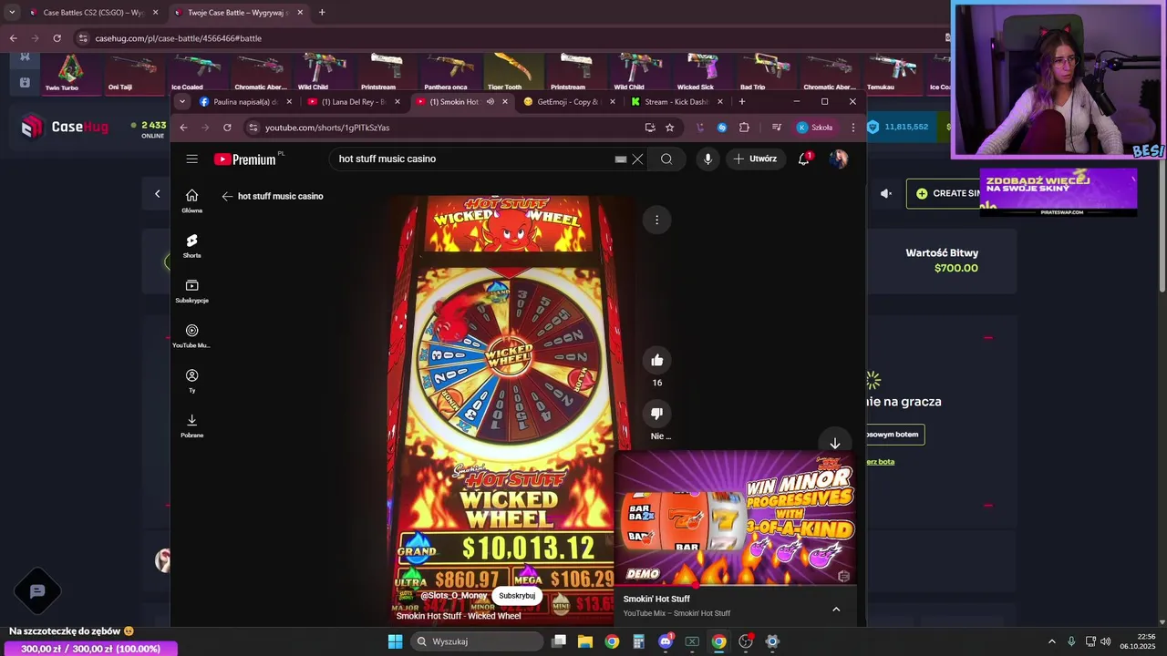Screen dimensions: 1167x656
Task: Open the Windows Start menu
Action: 395,641
